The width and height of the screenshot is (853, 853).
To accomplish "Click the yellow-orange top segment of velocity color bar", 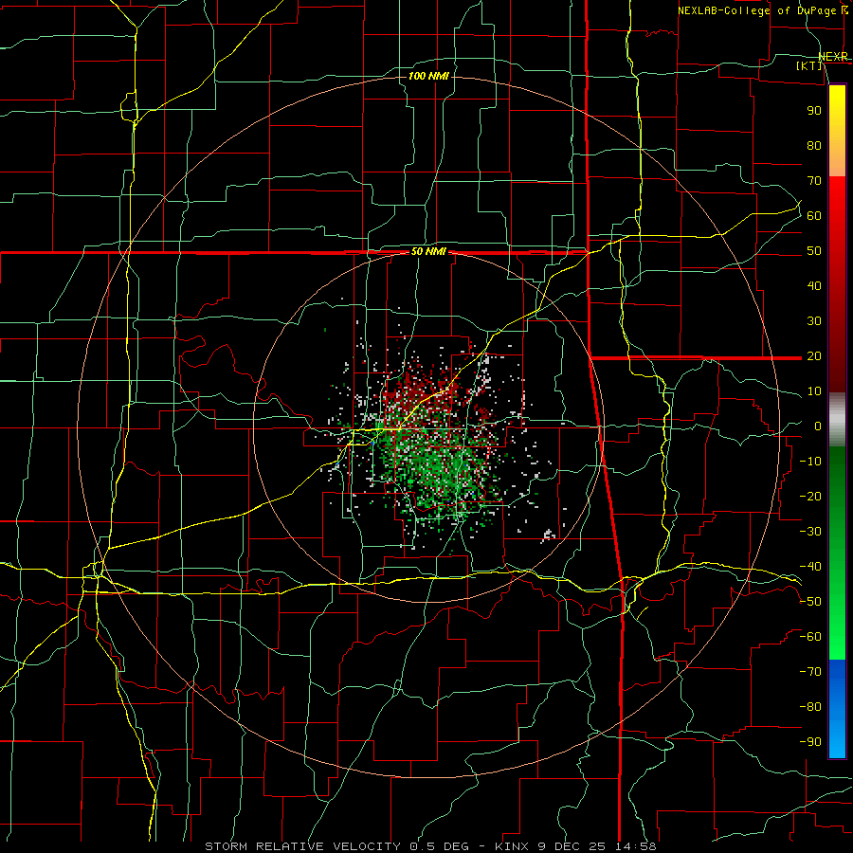I will tap(837, 131).
